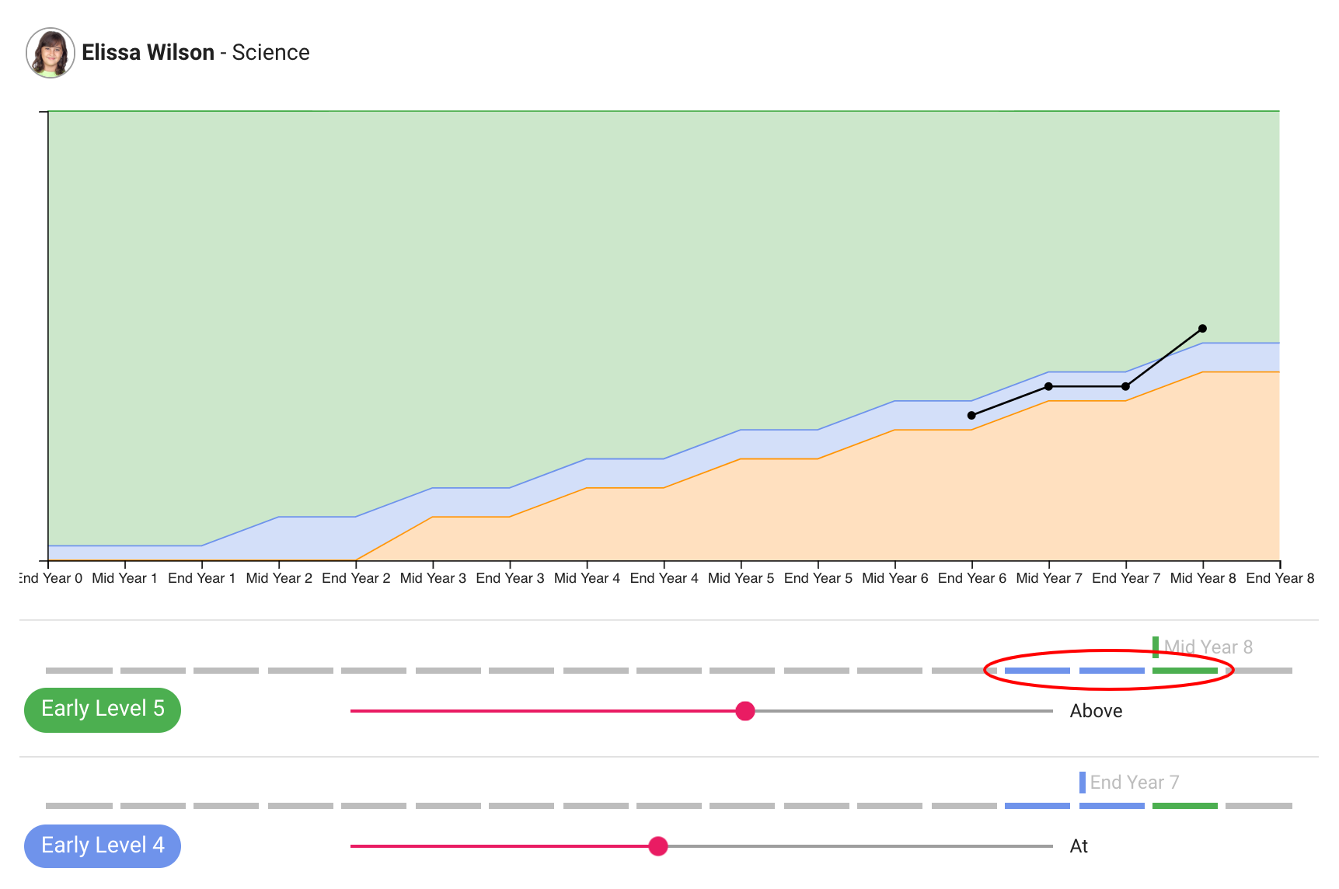This screenshot has width=1339, height=889.
Task: Click the Elissa Wilson name heading
Action: click(x=148, y=53)
